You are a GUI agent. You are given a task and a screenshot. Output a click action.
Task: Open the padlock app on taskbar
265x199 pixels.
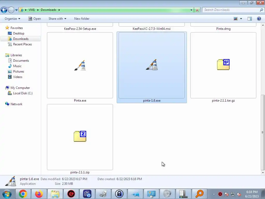119,194
